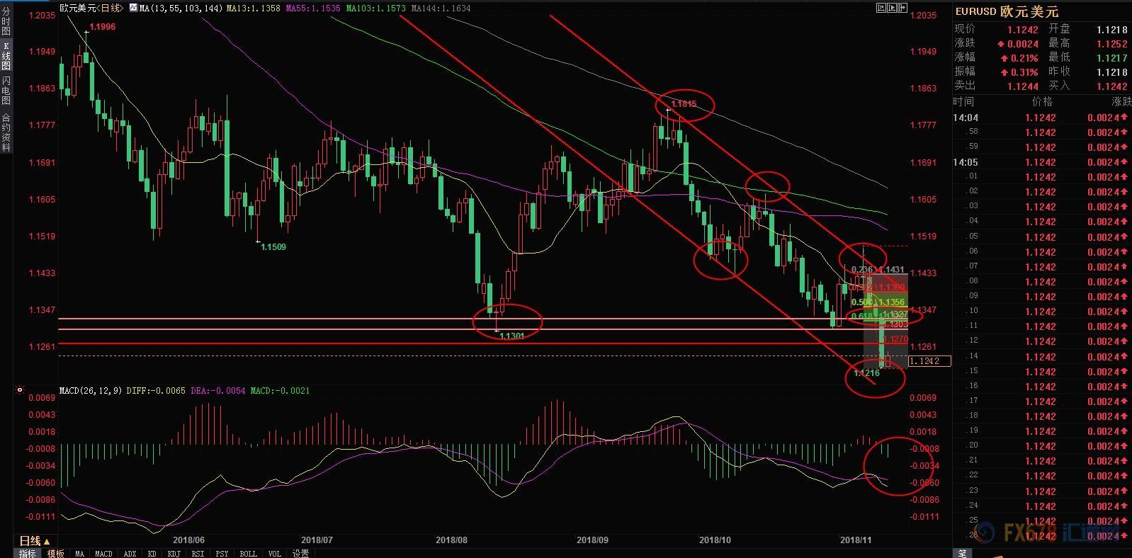Click the 2018/06 date on time axis
The height and width of the screenshot is (558, 1132).
pos(188,540)
